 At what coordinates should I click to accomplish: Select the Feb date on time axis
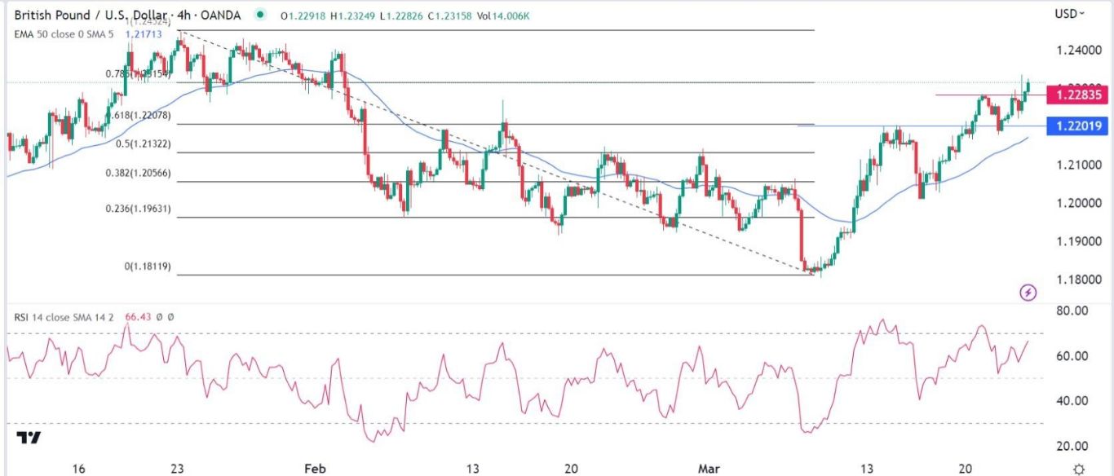pyautogui.click(x=315, y=469)
